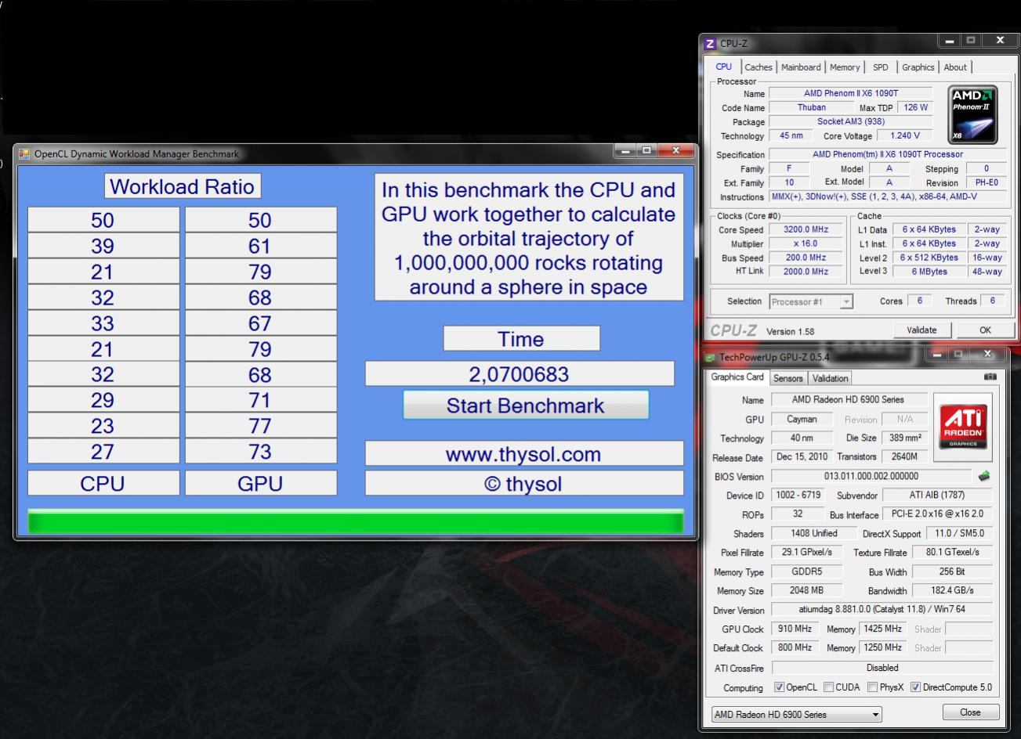Click the CPU workload value 27
Screen dimensions: 1021x739
point(103,452)
